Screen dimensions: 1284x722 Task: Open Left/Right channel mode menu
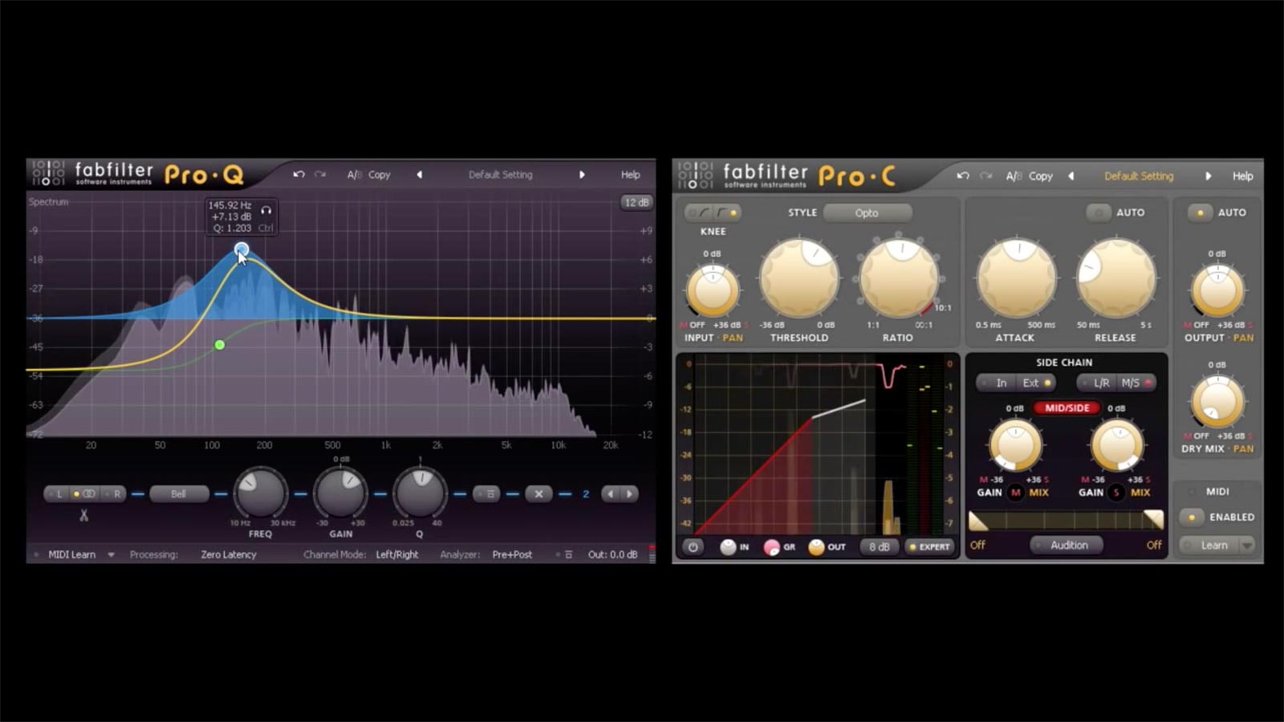(x=397, y=554)
